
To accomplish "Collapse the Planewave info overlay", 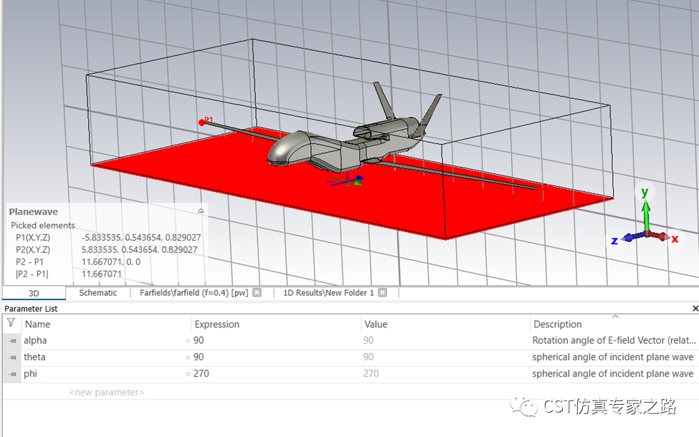I will [x=201, y=211].
